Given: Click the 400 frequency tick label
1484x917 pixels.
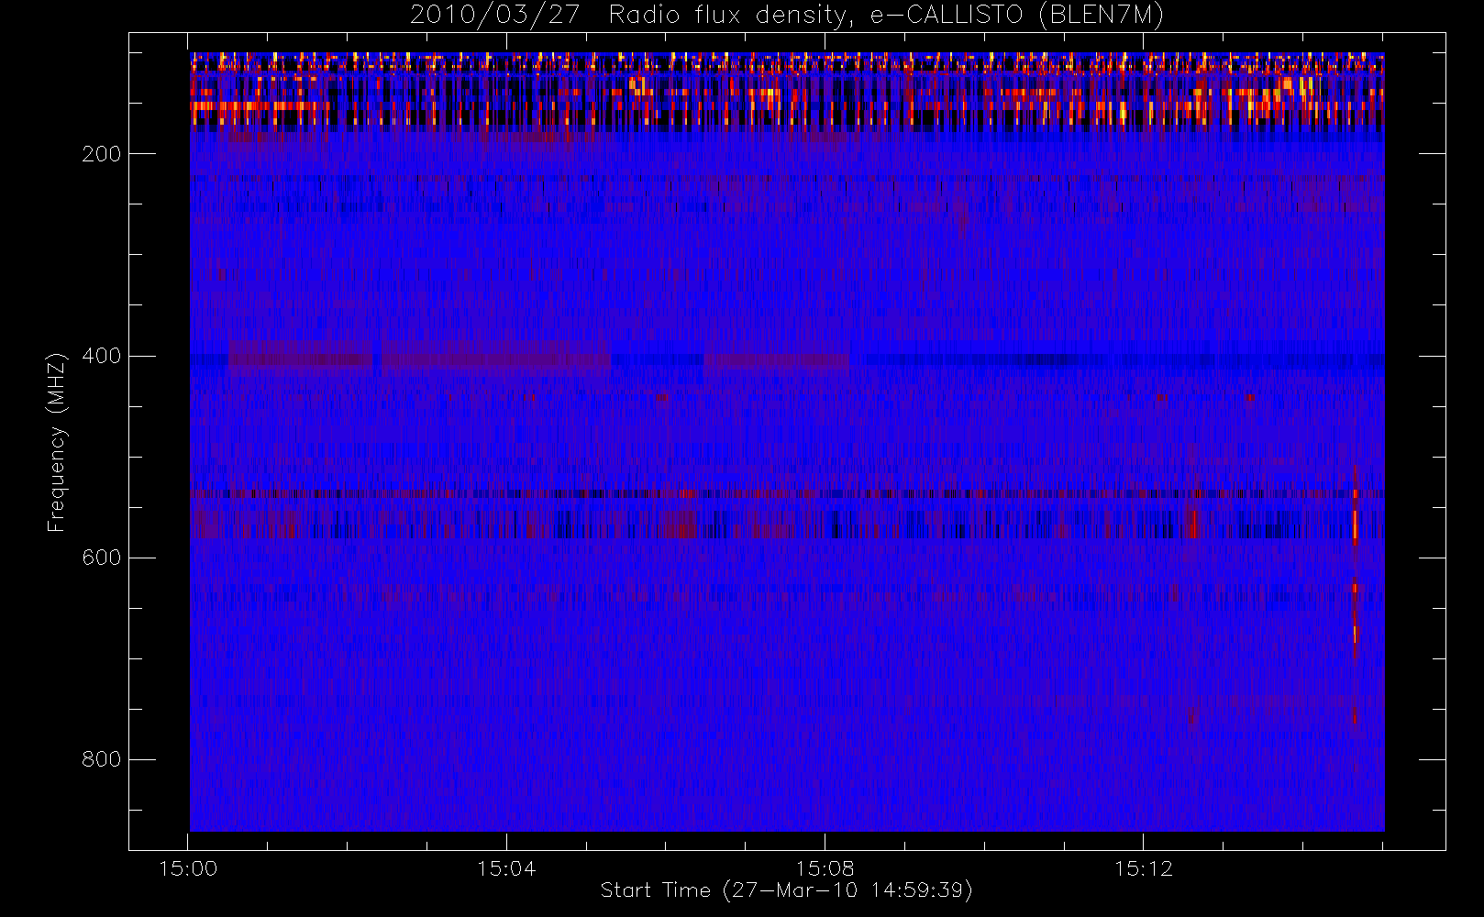Looking at the screenshot, I should [x=102, y=356].
